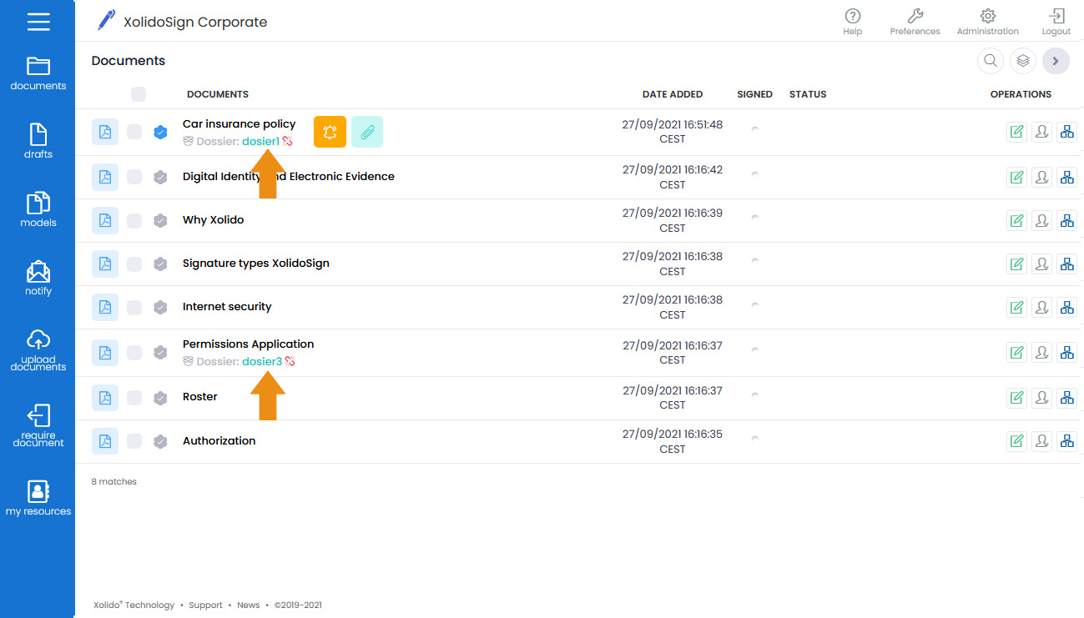1084x618 pixels.
Task: Open signers icon for Permissions Application
Action: pos(1041,353)
